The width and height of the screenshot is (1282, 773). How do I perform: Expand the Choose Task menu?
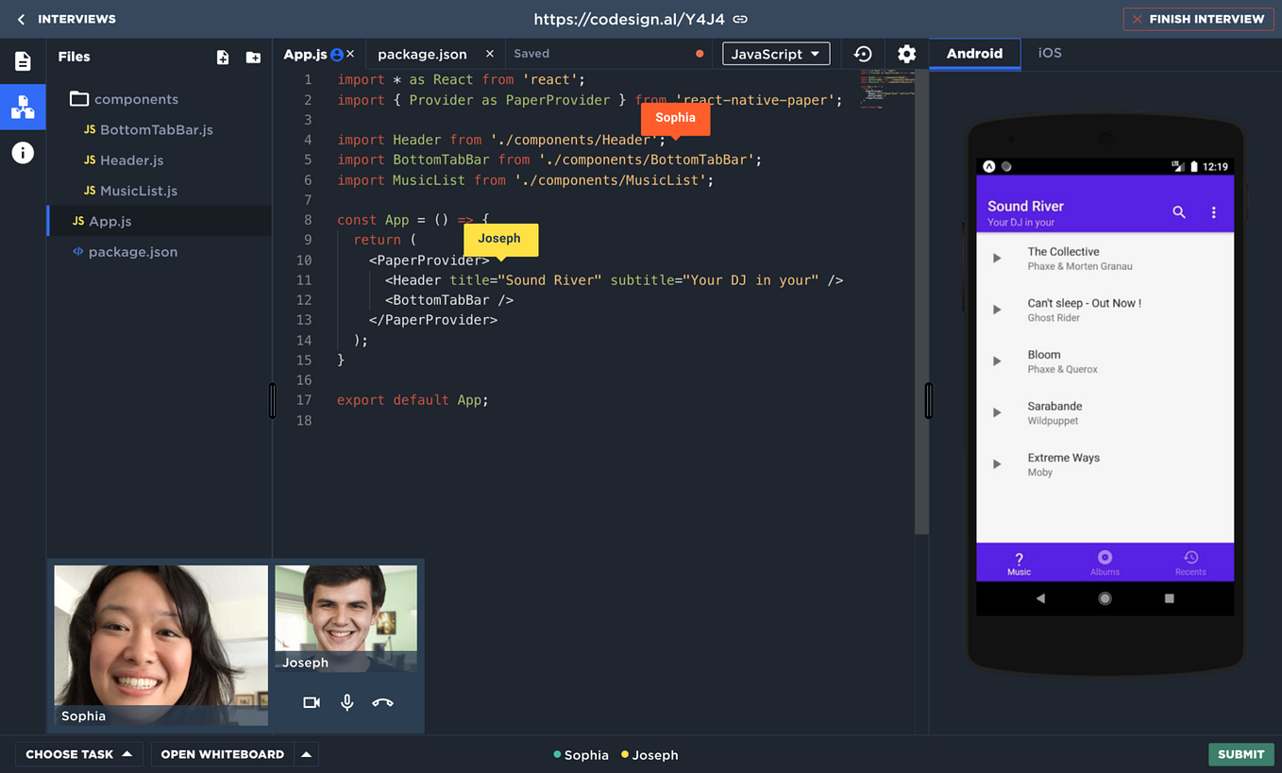pyautogui.click(x=79, y=754)
